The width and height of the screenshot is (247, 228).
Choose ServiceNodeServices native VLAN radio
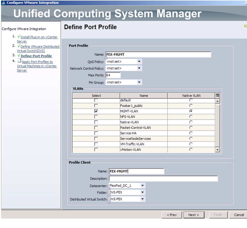pyautogui.click(x=191, y=139)
